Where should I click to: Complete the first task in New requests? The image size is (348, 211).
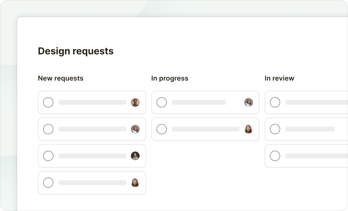[x=48, y=102]
